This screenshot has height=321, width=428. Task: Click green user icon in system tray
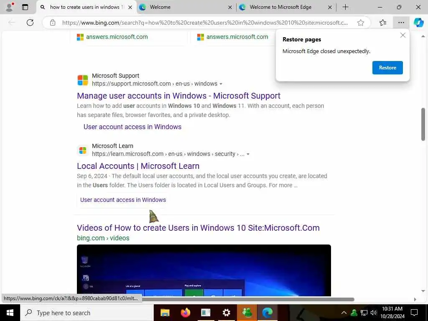354,313
